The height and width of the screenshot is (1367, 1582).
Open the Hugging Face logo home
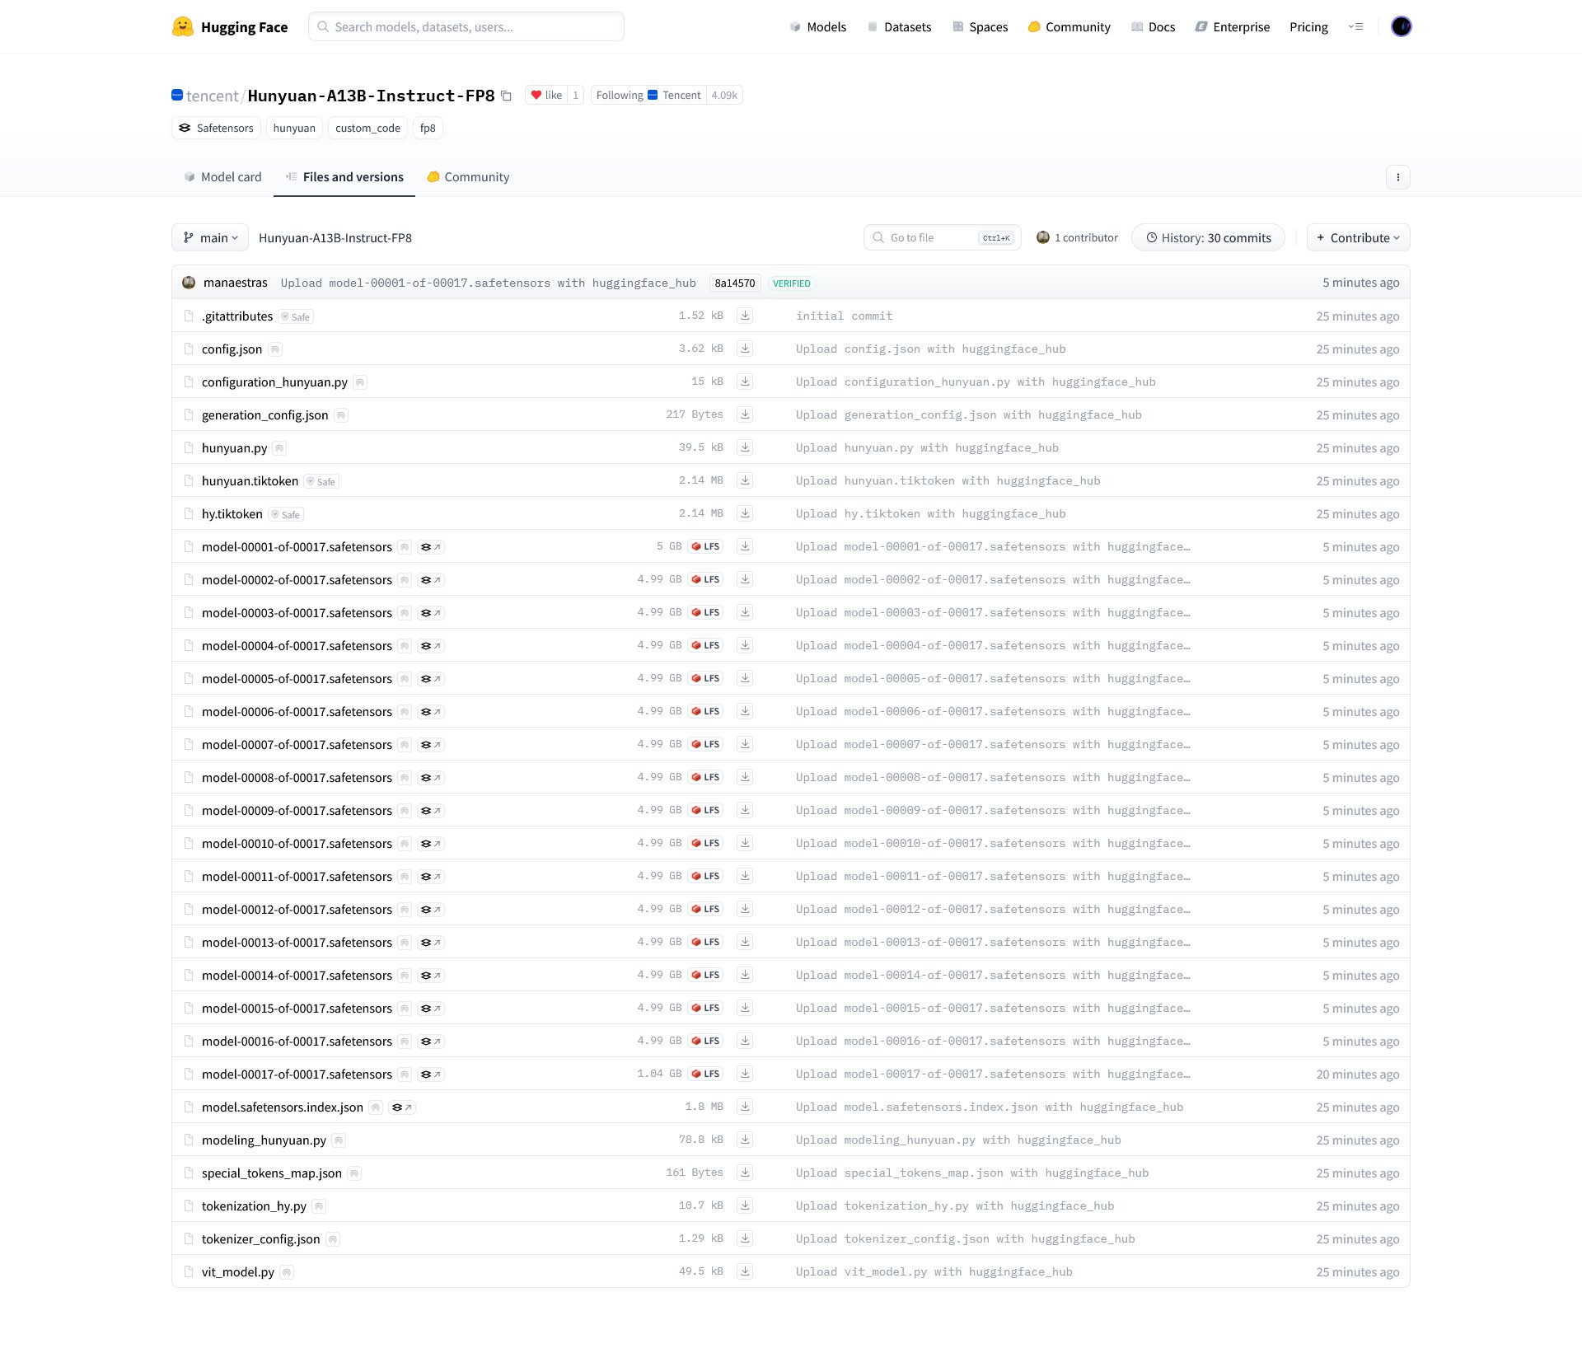click(x=230, y=27)
